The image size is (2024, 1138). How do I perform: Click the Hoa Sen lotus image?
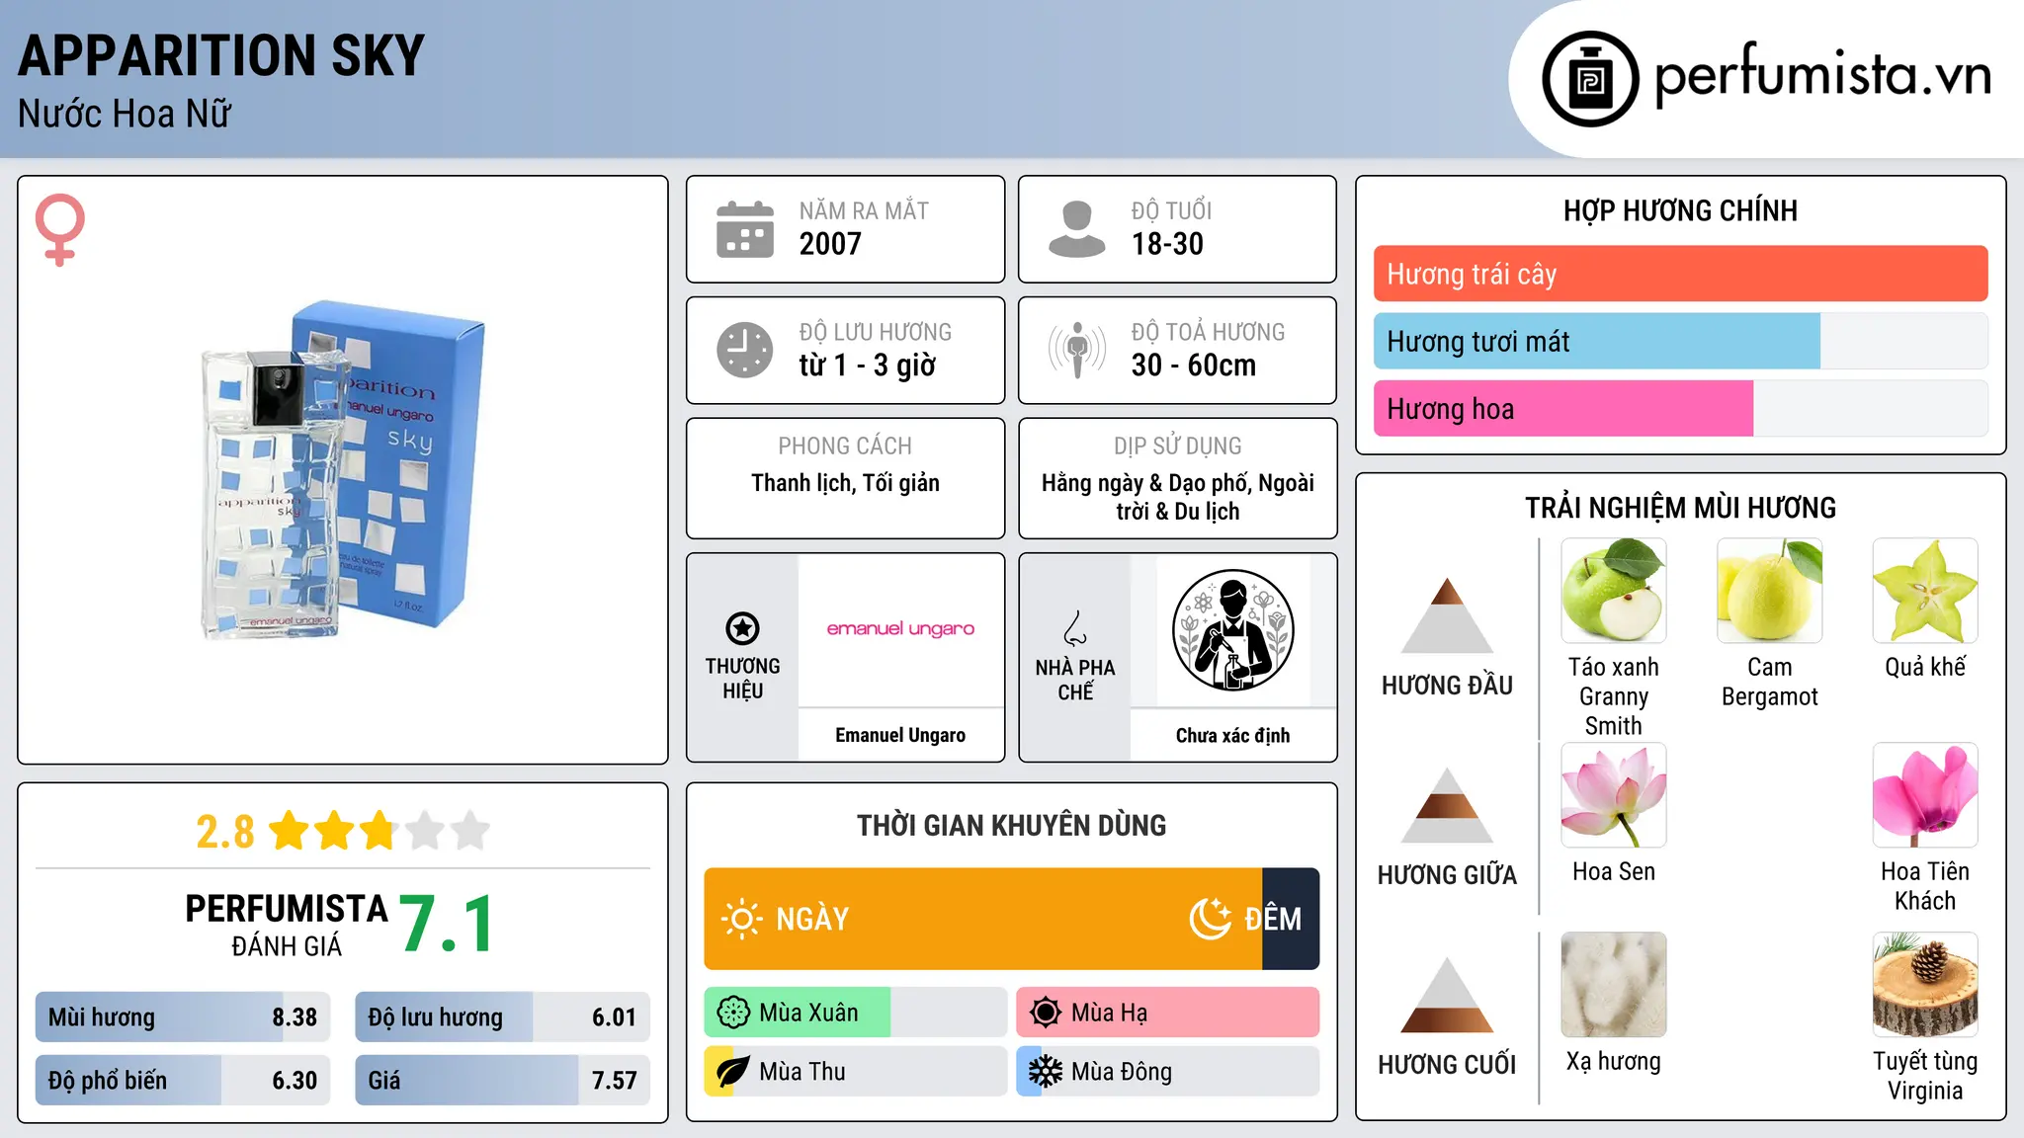(x=1614, y=795)
